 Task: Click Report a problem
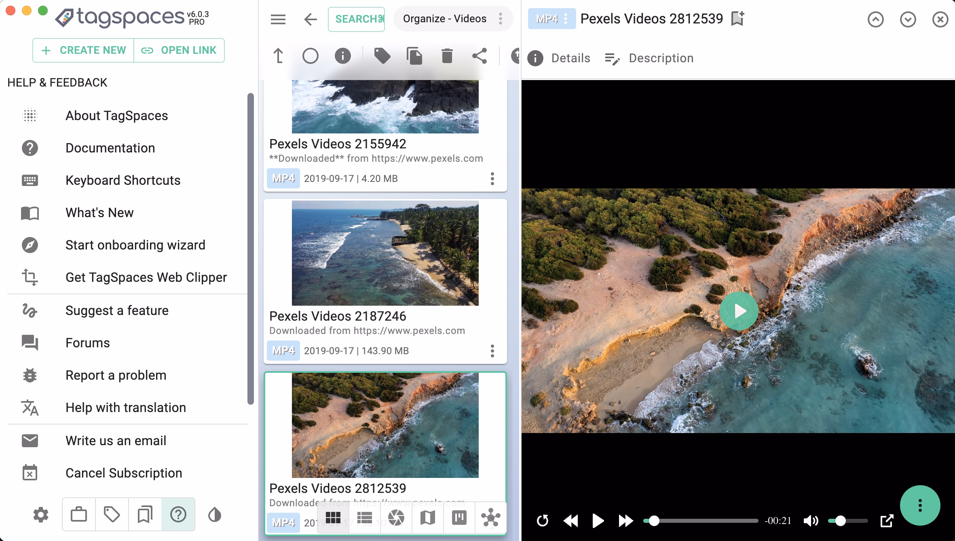127,375
